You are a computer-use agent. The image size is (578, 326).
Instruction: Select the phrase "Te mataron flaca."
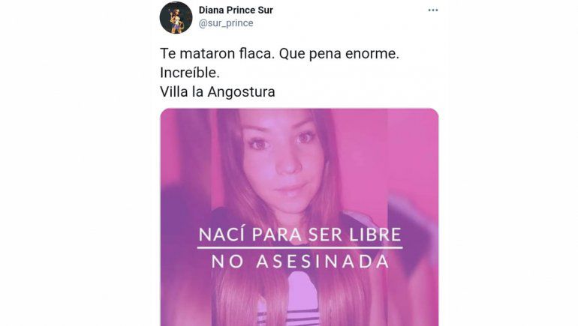pos(218,54)
